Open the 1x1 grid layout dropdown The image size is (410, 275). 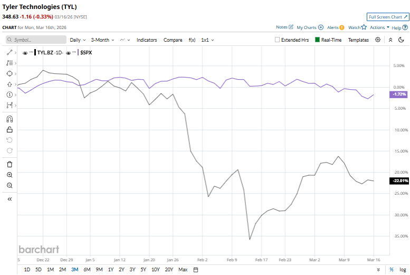pos(207,40)
